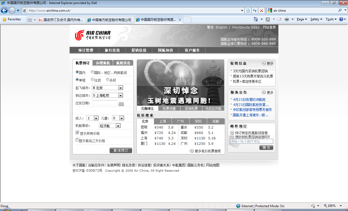
Task: Open the Page menu
Action: (302, 19)
